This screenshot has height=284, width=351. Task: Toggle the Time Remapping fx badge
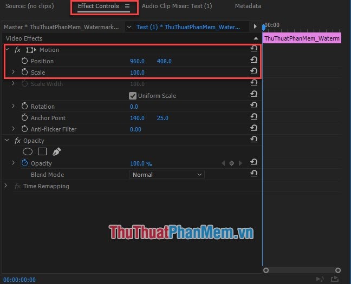click(17, 186)
